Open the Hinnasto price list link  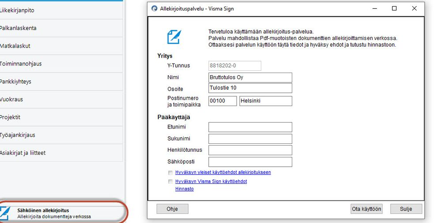pos(185,189)
